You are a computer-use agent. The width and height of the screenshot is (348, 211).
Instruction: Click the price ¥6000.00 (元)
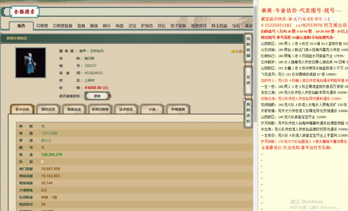97,88
